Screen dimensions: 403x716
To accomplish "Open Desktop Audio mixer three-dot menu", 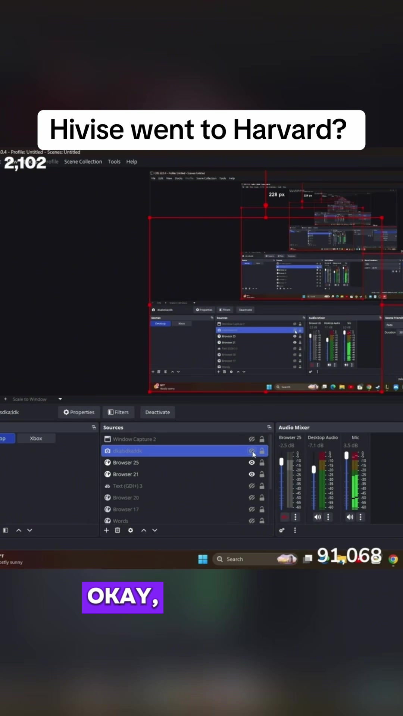I will 328,517.
